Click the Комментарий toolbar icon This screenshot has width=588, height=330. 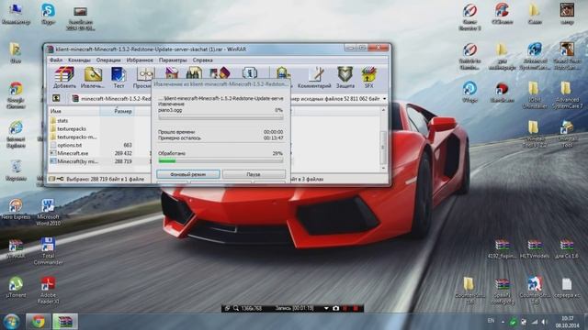click(314, 77)
